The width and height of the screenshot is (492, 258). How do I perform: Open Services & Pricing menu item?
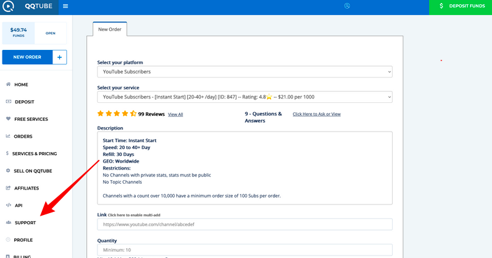pyautogui.click(x=34, y=153)
